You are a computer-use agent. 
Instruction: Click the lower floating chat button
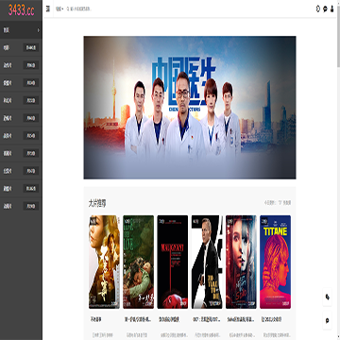point(328,320)
